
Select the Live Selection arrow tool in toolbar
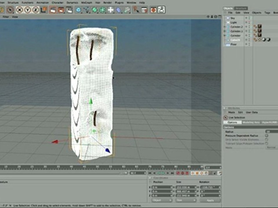coord(10,10)
